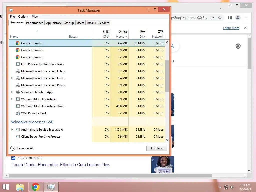256x192 pixels.
Task: Click the Microsoft Windows Search Filter Host icon
Action: tap(18, 71)
